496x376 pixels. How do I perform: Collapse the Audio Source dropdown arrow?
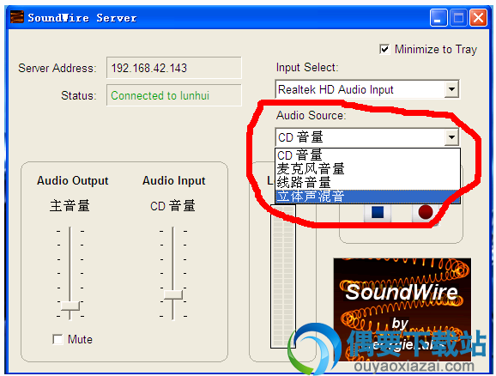click(x=451, y=137)
